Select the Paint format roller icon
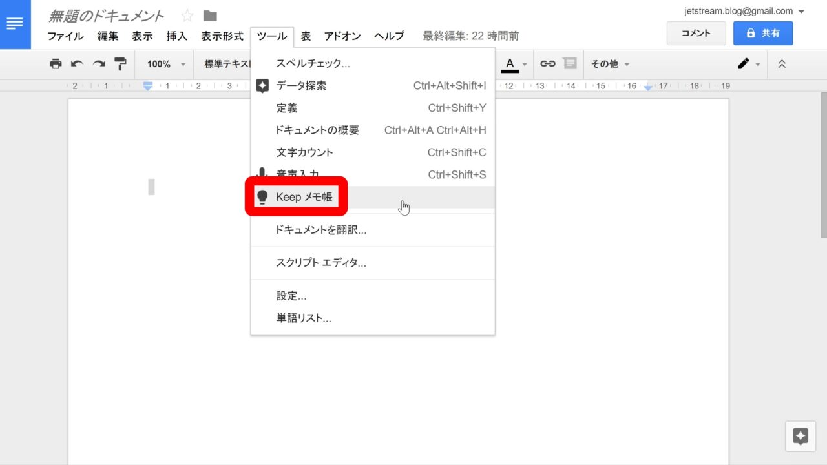Image resolution: width=827 pixels, height=465 pixels. 120,64
